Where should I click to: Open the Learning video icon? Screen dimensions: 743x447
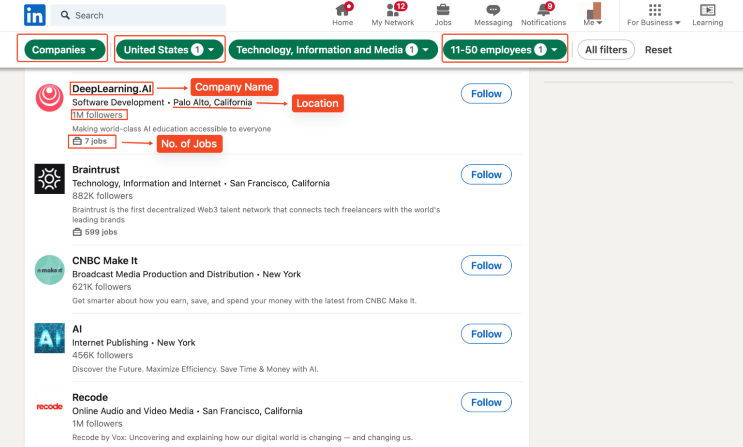pos(707,10)
